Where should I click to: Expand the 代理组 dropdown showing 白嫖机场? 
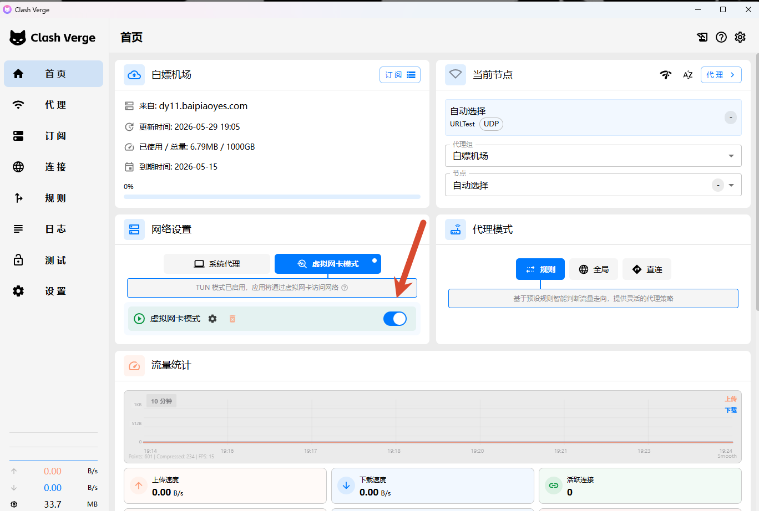[x=593, y=156]
